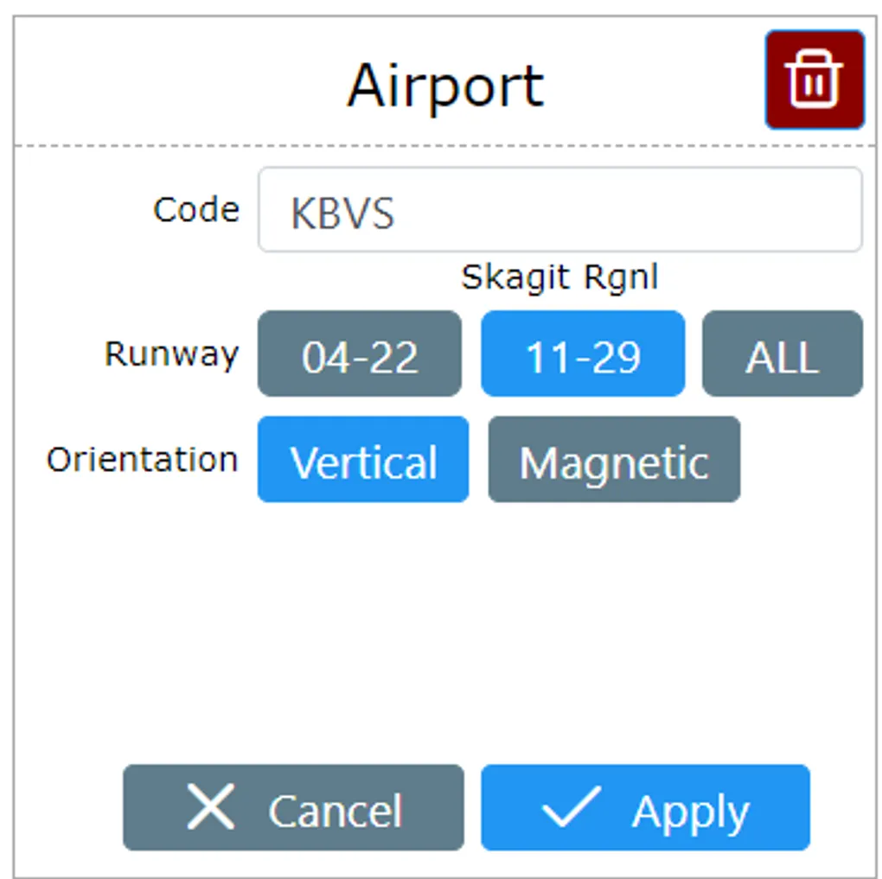
Task: Click the Airport dialog title
Action: (445, 85)
